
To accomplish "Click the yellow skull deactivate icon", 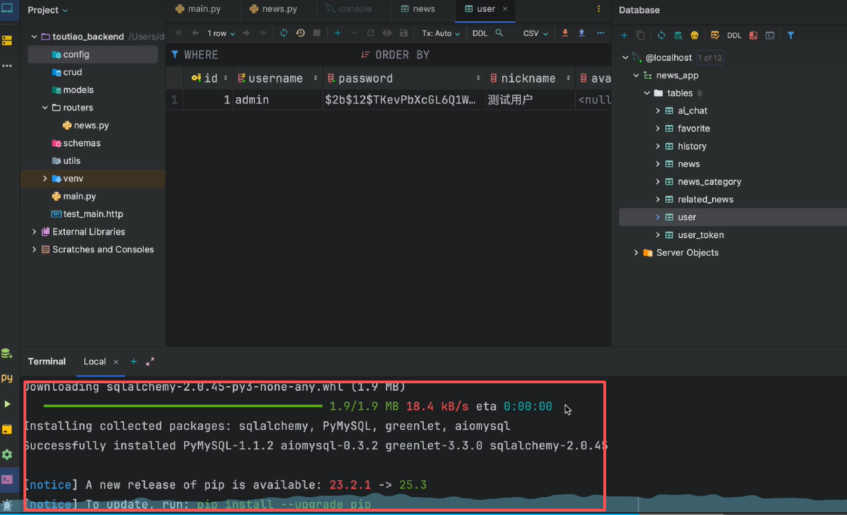I will point(694,35).
